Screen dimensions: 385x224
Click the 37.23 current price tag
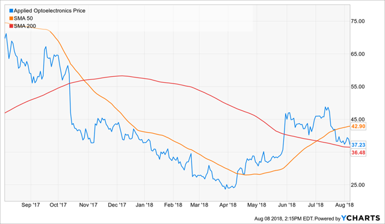[359, 145]
